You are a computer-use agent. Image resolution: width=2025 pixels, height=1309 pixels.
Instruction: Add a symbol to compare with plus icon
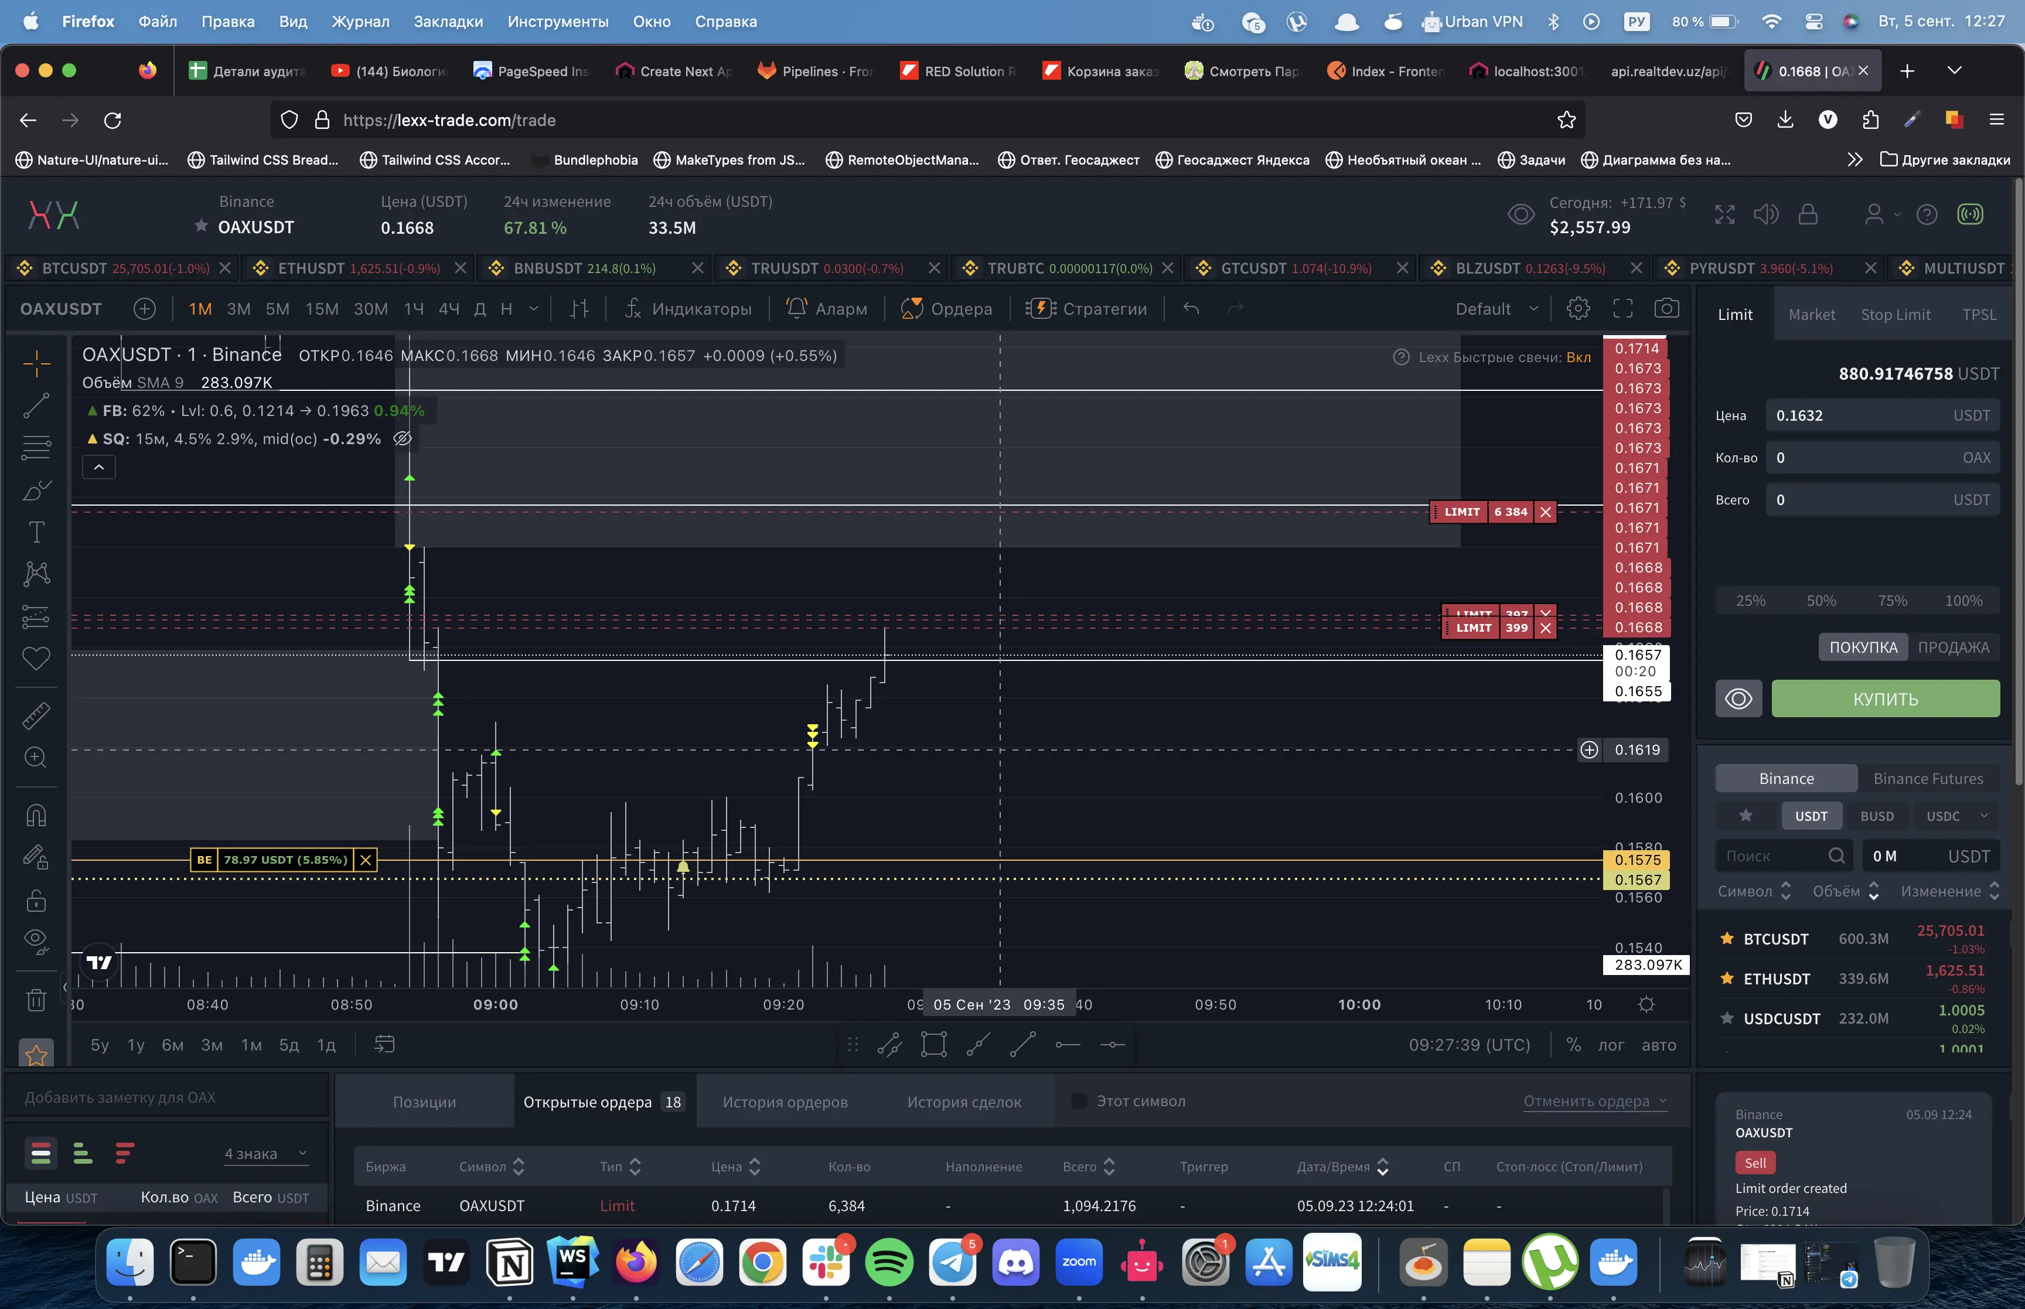tap(145, 309)
